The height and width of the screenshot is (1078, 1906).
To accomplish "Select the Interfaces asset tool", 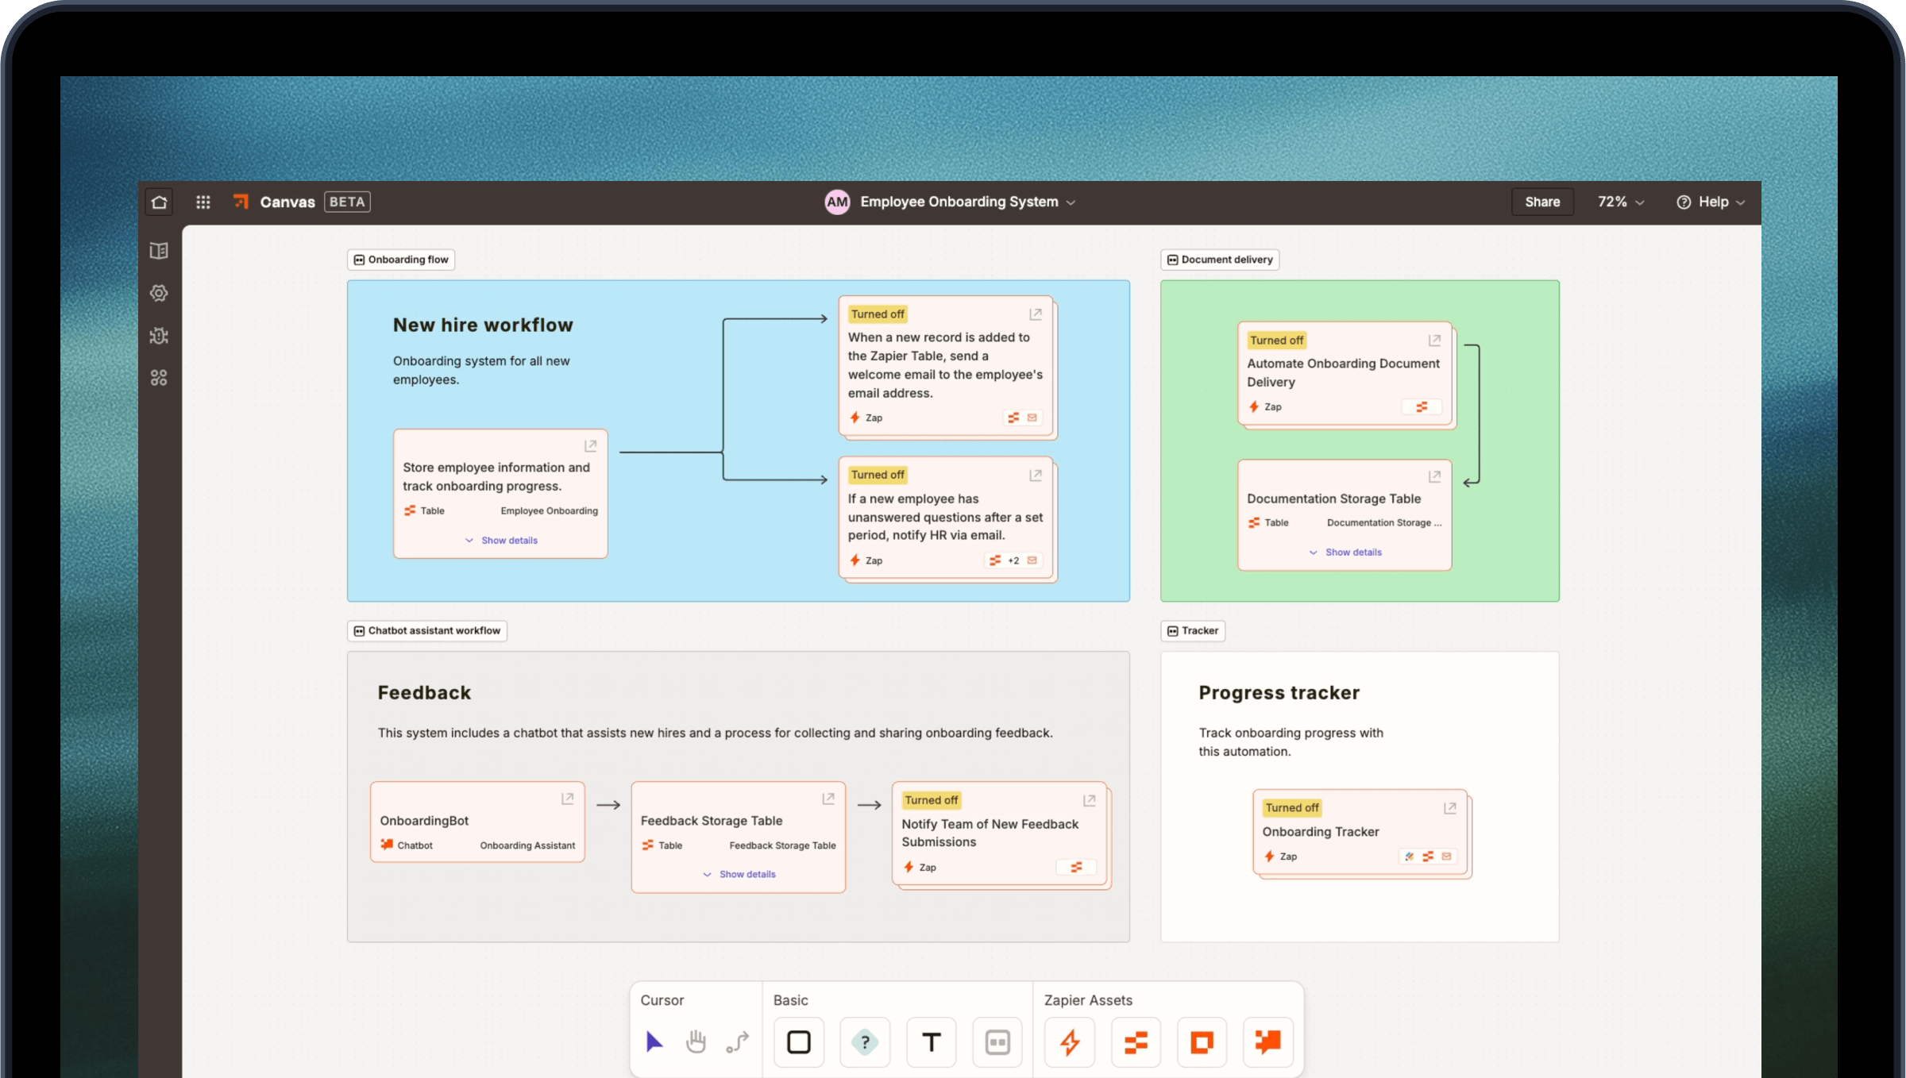I will [1201, 1042].
